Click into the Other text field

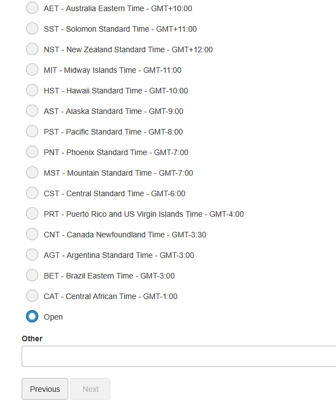pyautogui.click(x=179, y=356)
